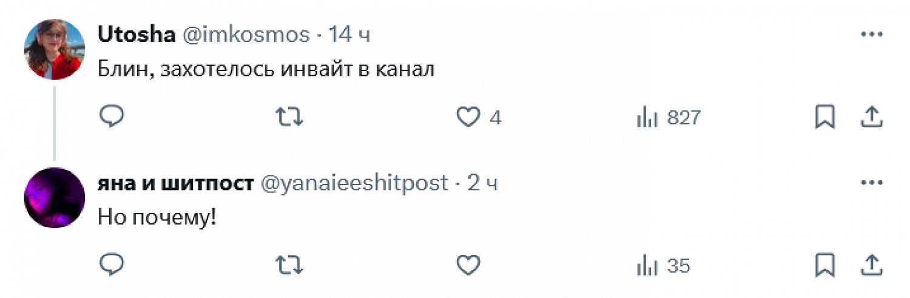The height and width of the screenshot is (298, 910).
Task: Open яна и шитпост purple avatar
Action: click(54, 197)
